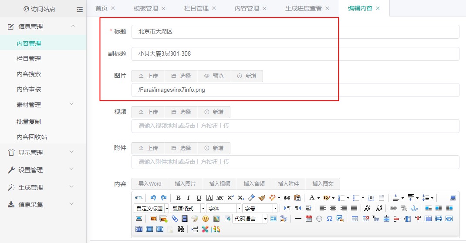Switch to the 模板管理 tab
Image resolution: width=466 pixels, height=243 pixels.
tap(145, 8)
